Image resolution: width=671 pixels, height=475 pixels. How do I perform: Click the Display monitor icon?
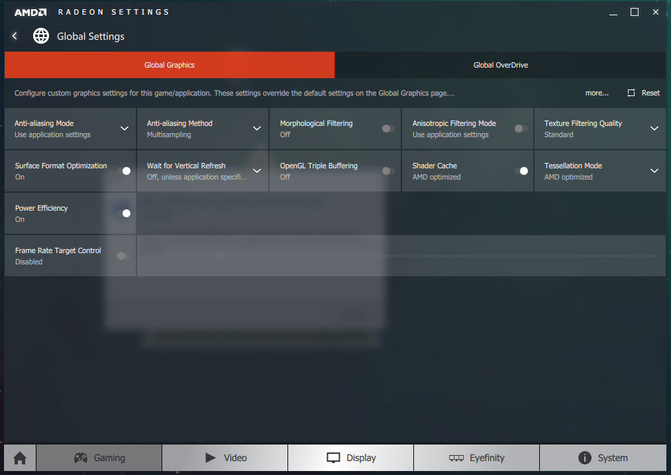pyautogui.click(x=333, y=458)
